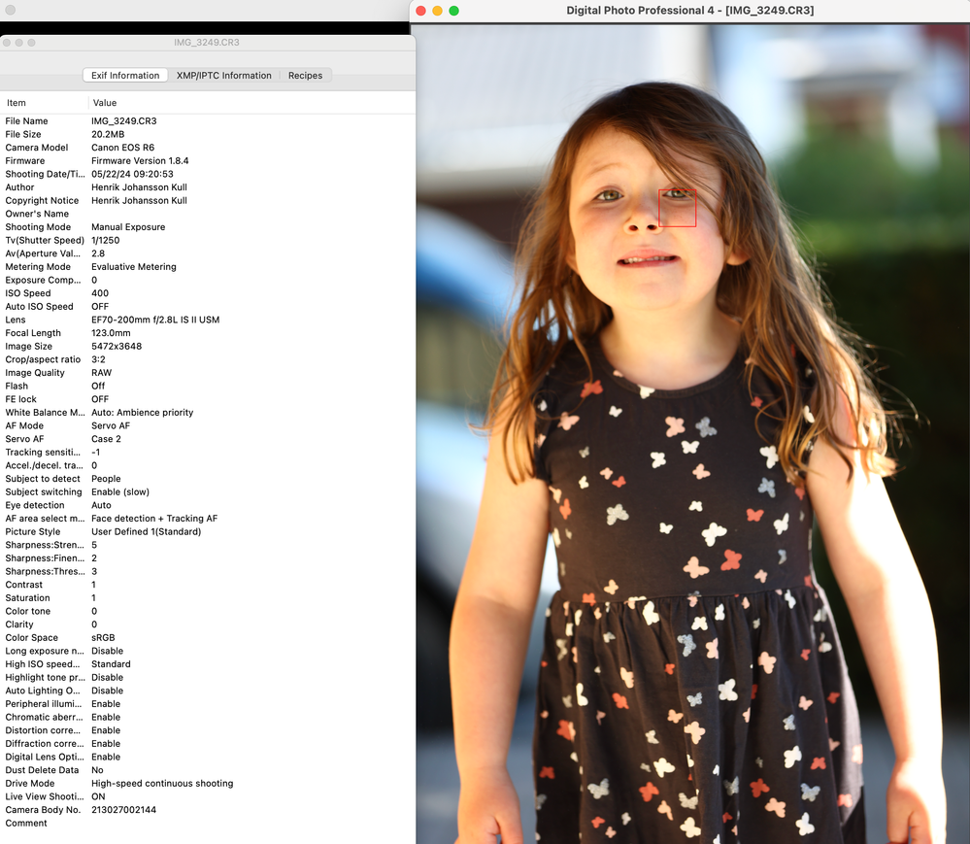The height and width of the screenshot is (844, 970).
Task: Minimize the Digital Photo Professional window
Action: tap(437, 11)
